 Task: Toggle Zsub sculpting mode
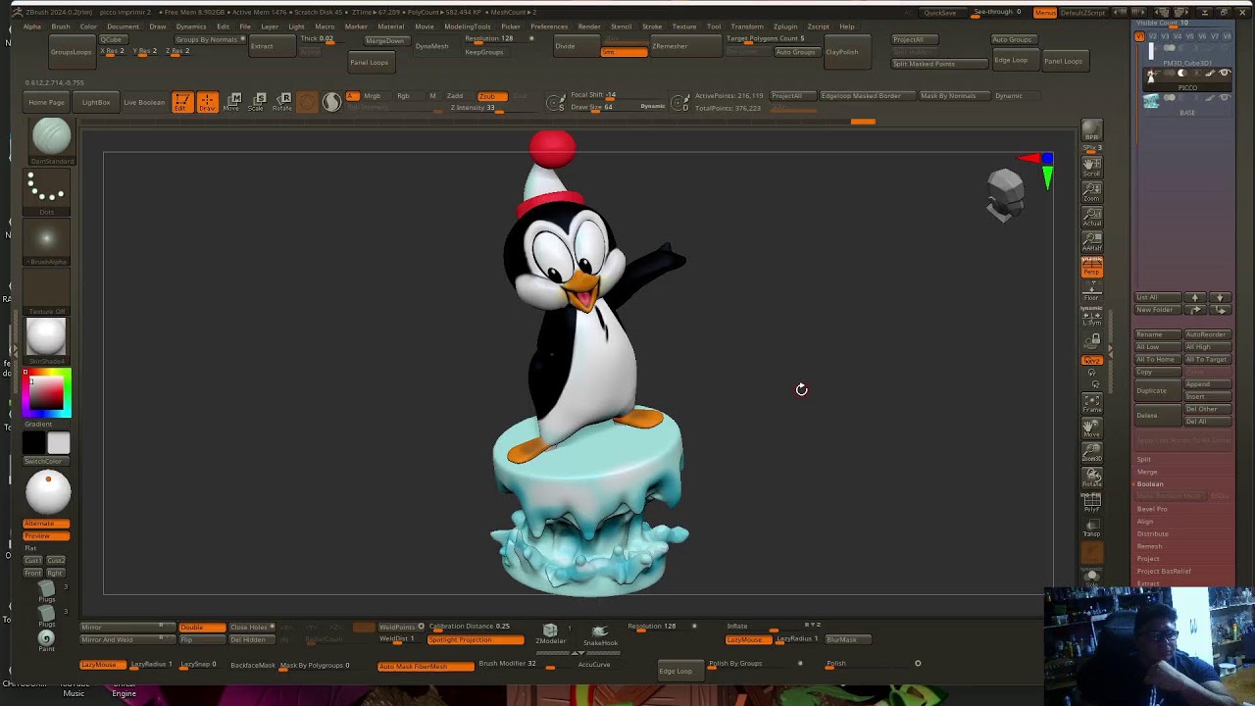[491, 96]
